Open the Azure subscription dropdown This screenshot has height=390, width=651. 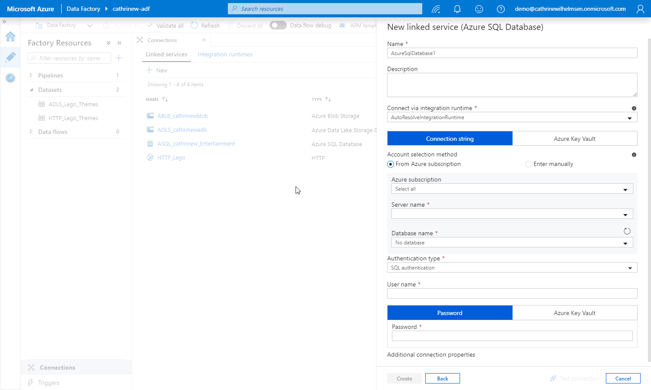[512, 189]
